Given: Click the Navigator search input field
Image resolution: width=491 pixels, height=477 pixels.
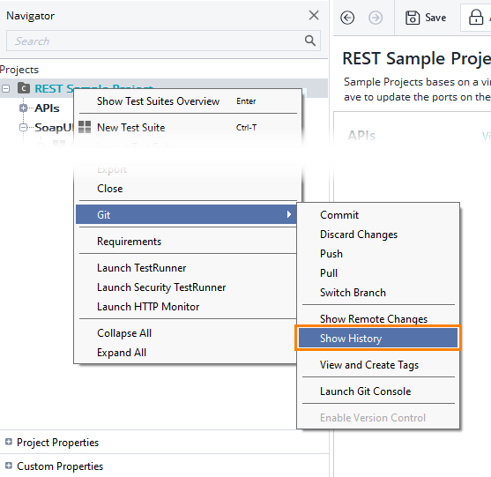Looking at the screenshot, I should point(155,41).
